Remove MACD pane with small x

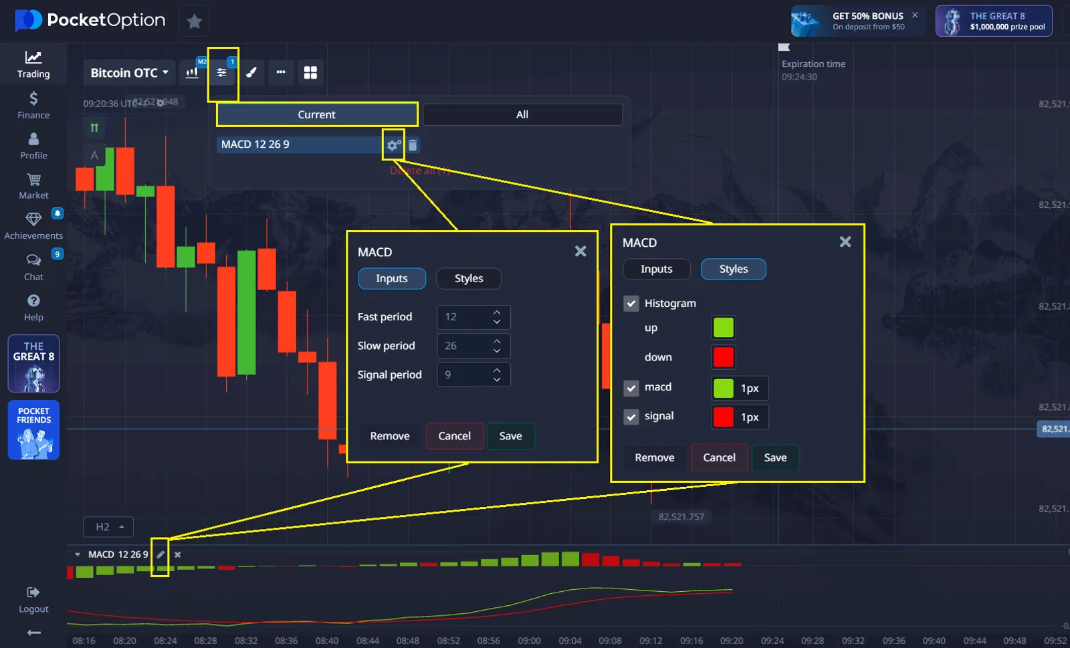(x=177, y=554)
